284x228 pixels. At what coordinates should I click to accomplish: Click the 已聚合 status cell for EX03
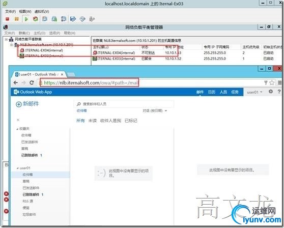click(147, 59)
